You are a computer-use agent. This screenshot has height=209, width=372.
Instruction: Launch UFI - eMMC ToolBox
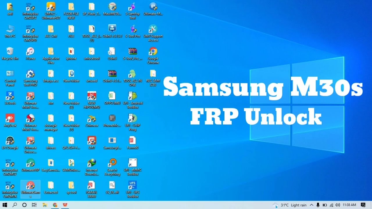tap(133, 167)
